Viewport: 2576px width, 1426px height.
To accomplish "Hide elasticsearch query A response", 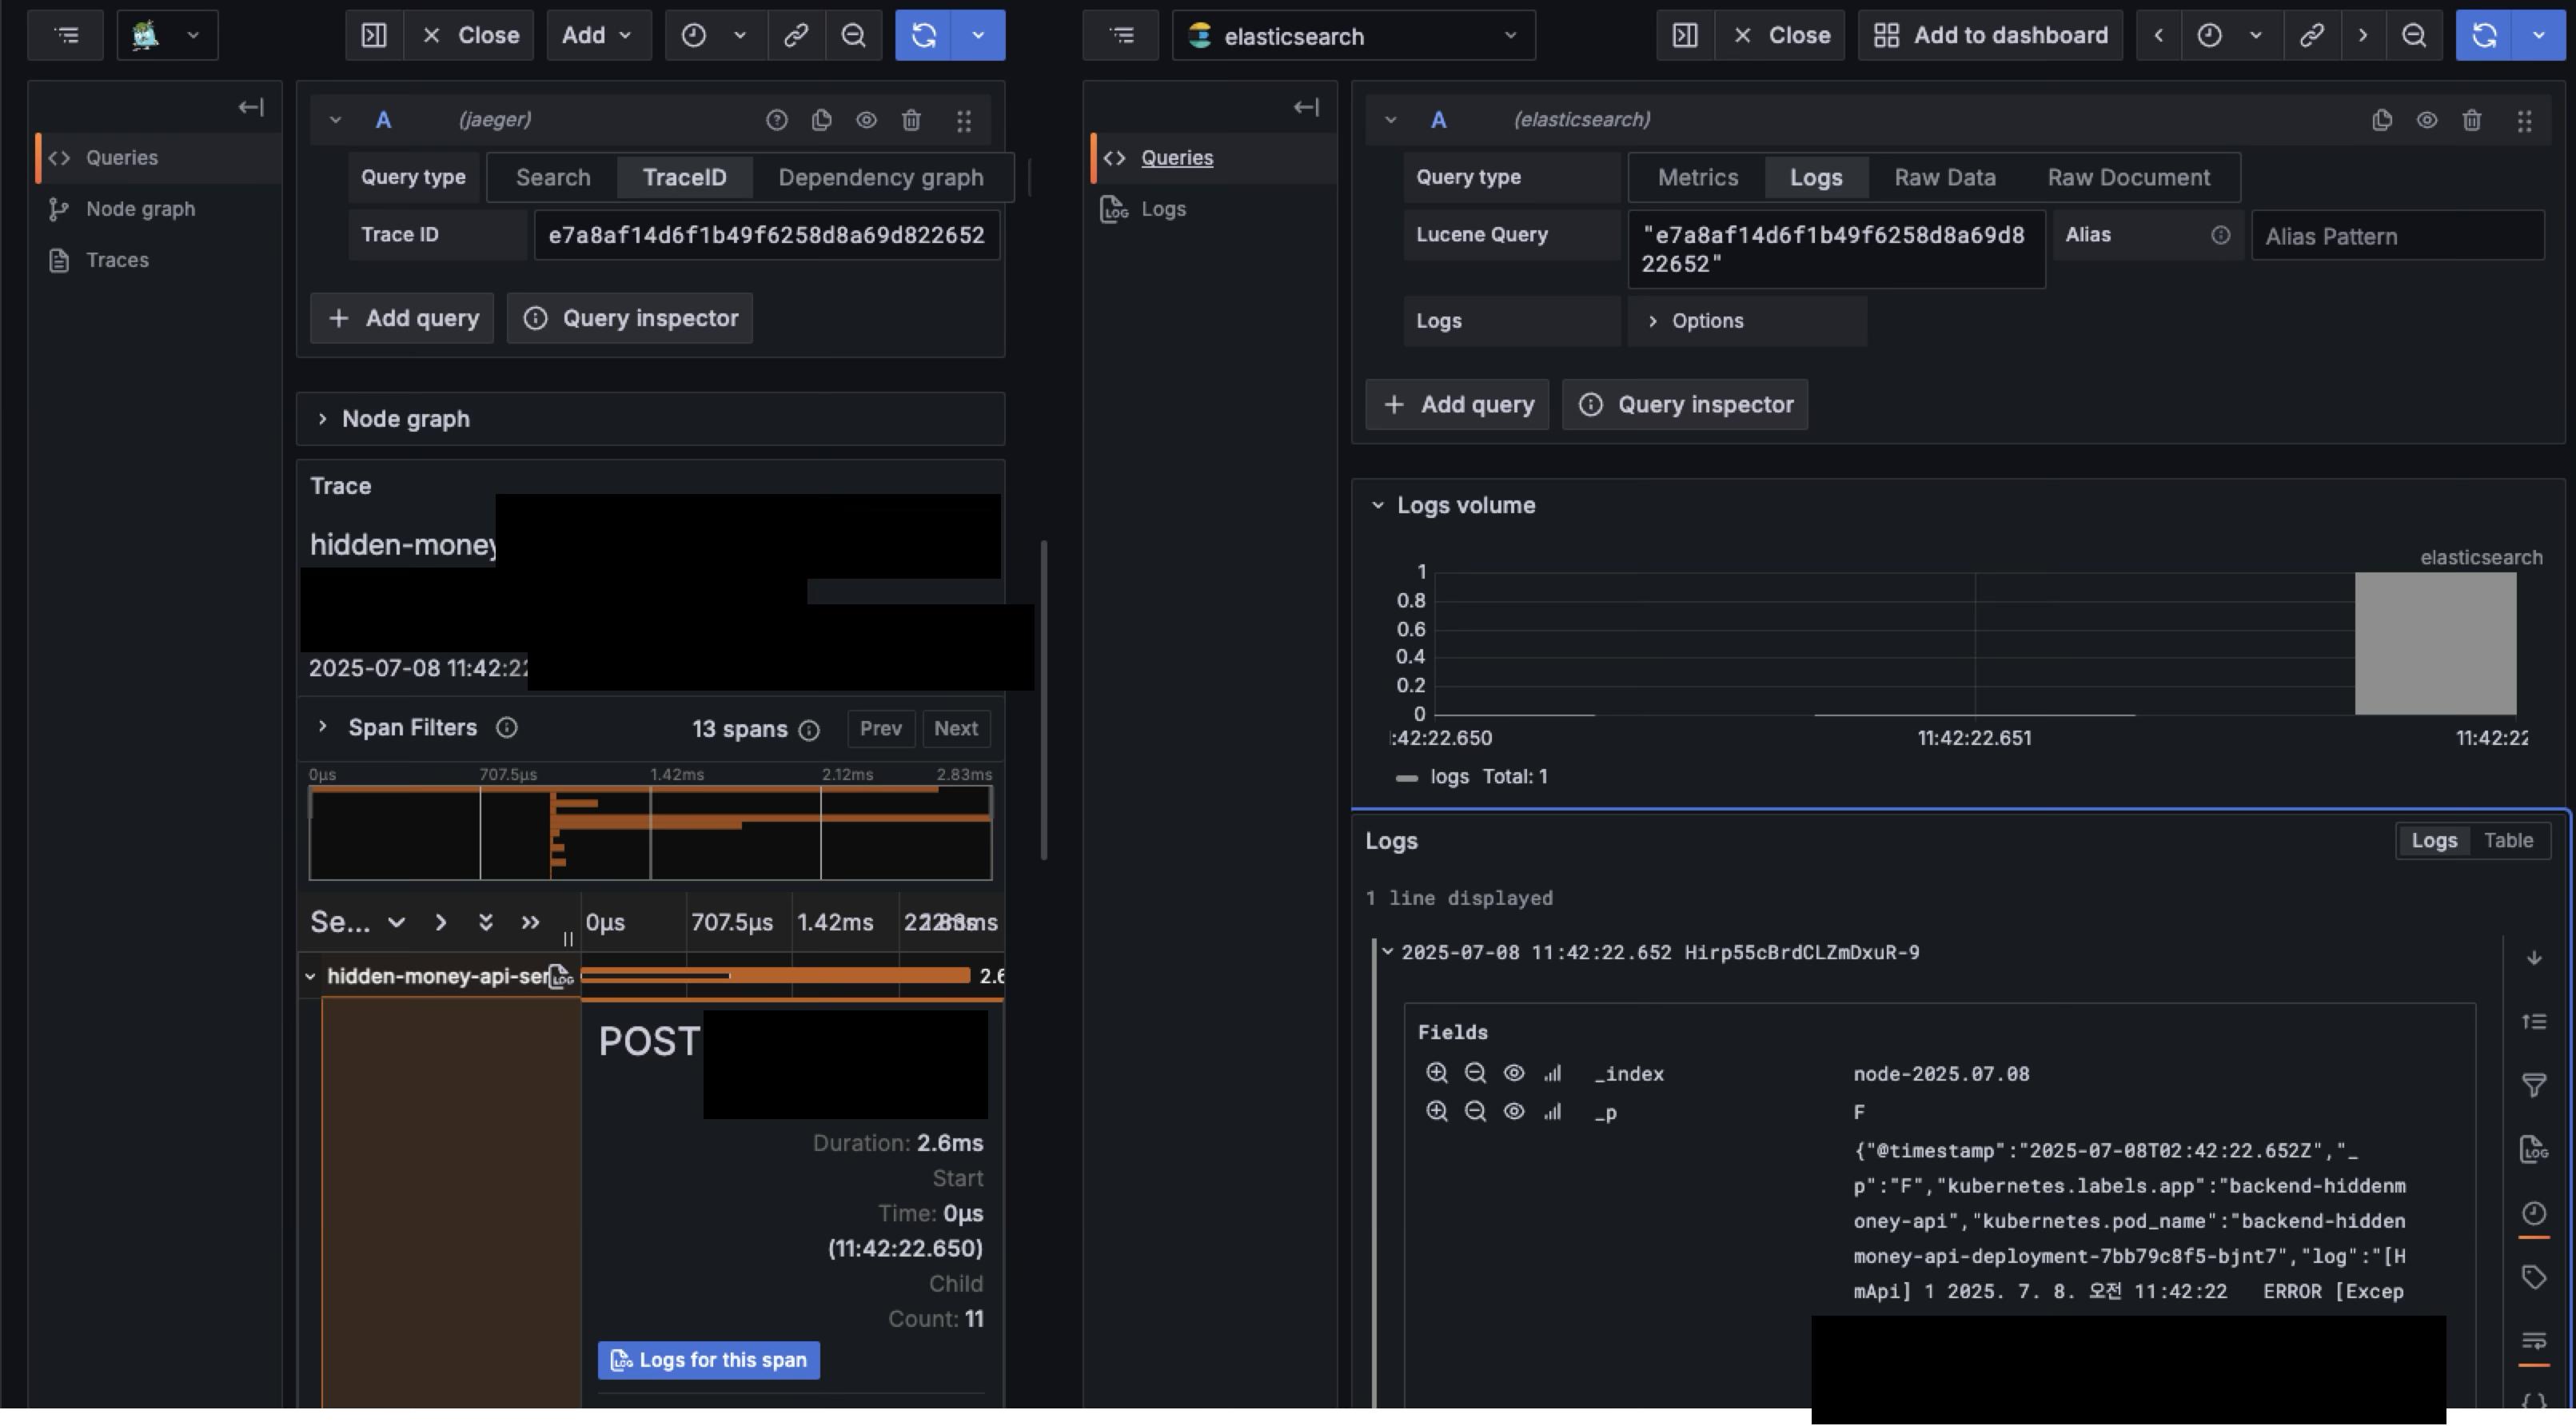I will tap(2426, 120).
